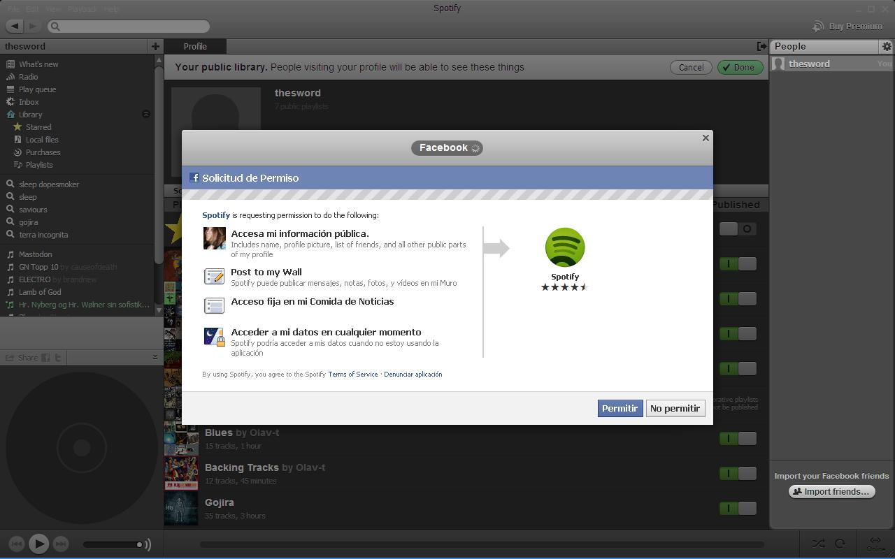The width and height of the screenshot is (895, 559).
Task: Collapse the cover art panel chevron
Action: (155, 357)
